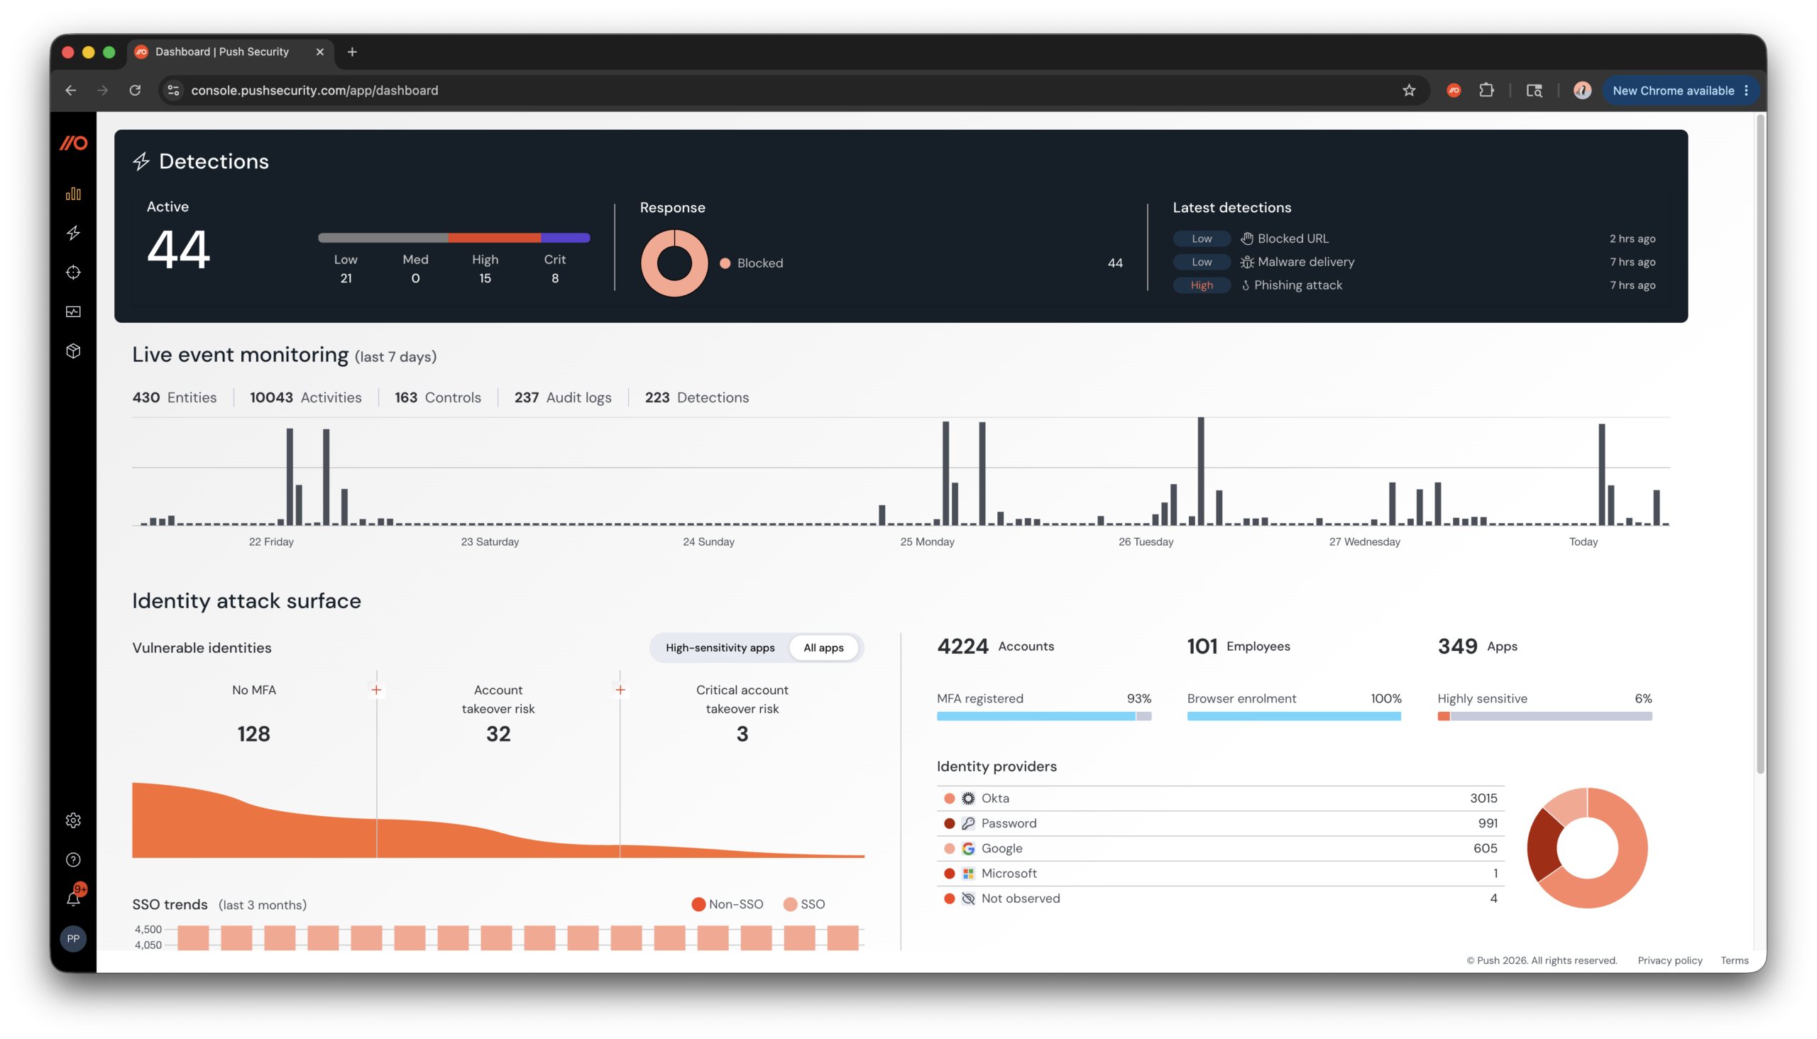
Task: Open the settings gear in sidebar
Action: coord(73,820)
